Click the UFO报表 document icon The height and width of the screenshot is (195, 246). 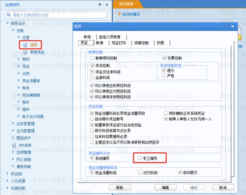[14, 145]
